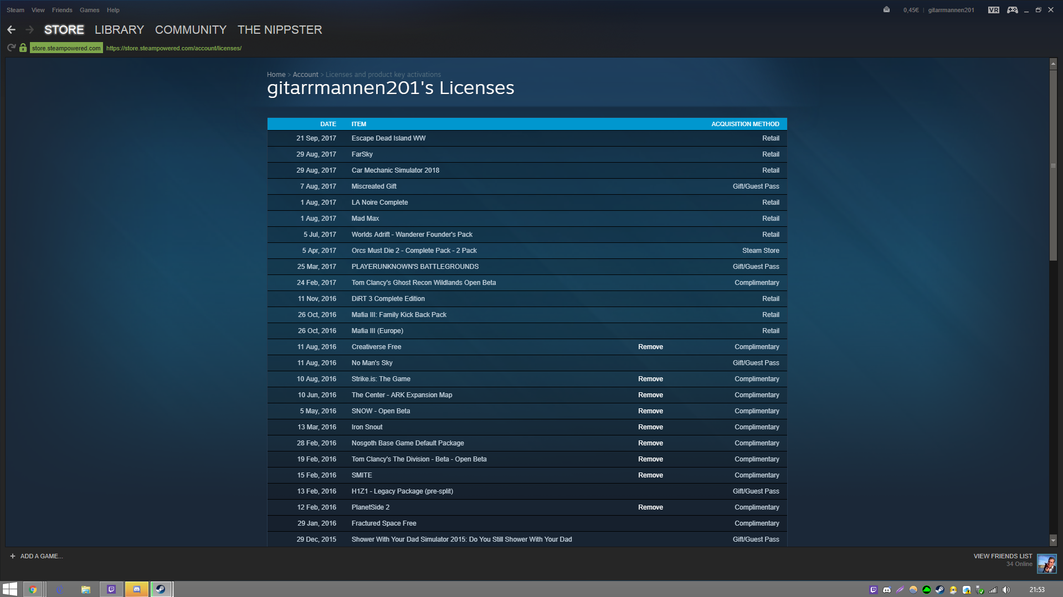Image resolution: width=1063 pixels, height=597 pixels.
Task: Click the gitarrmannen201 account name
Action: click(951, 10)
